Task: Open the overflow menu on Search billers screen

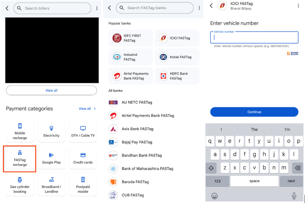Action: pyautogui.click(x=97, y=8)
